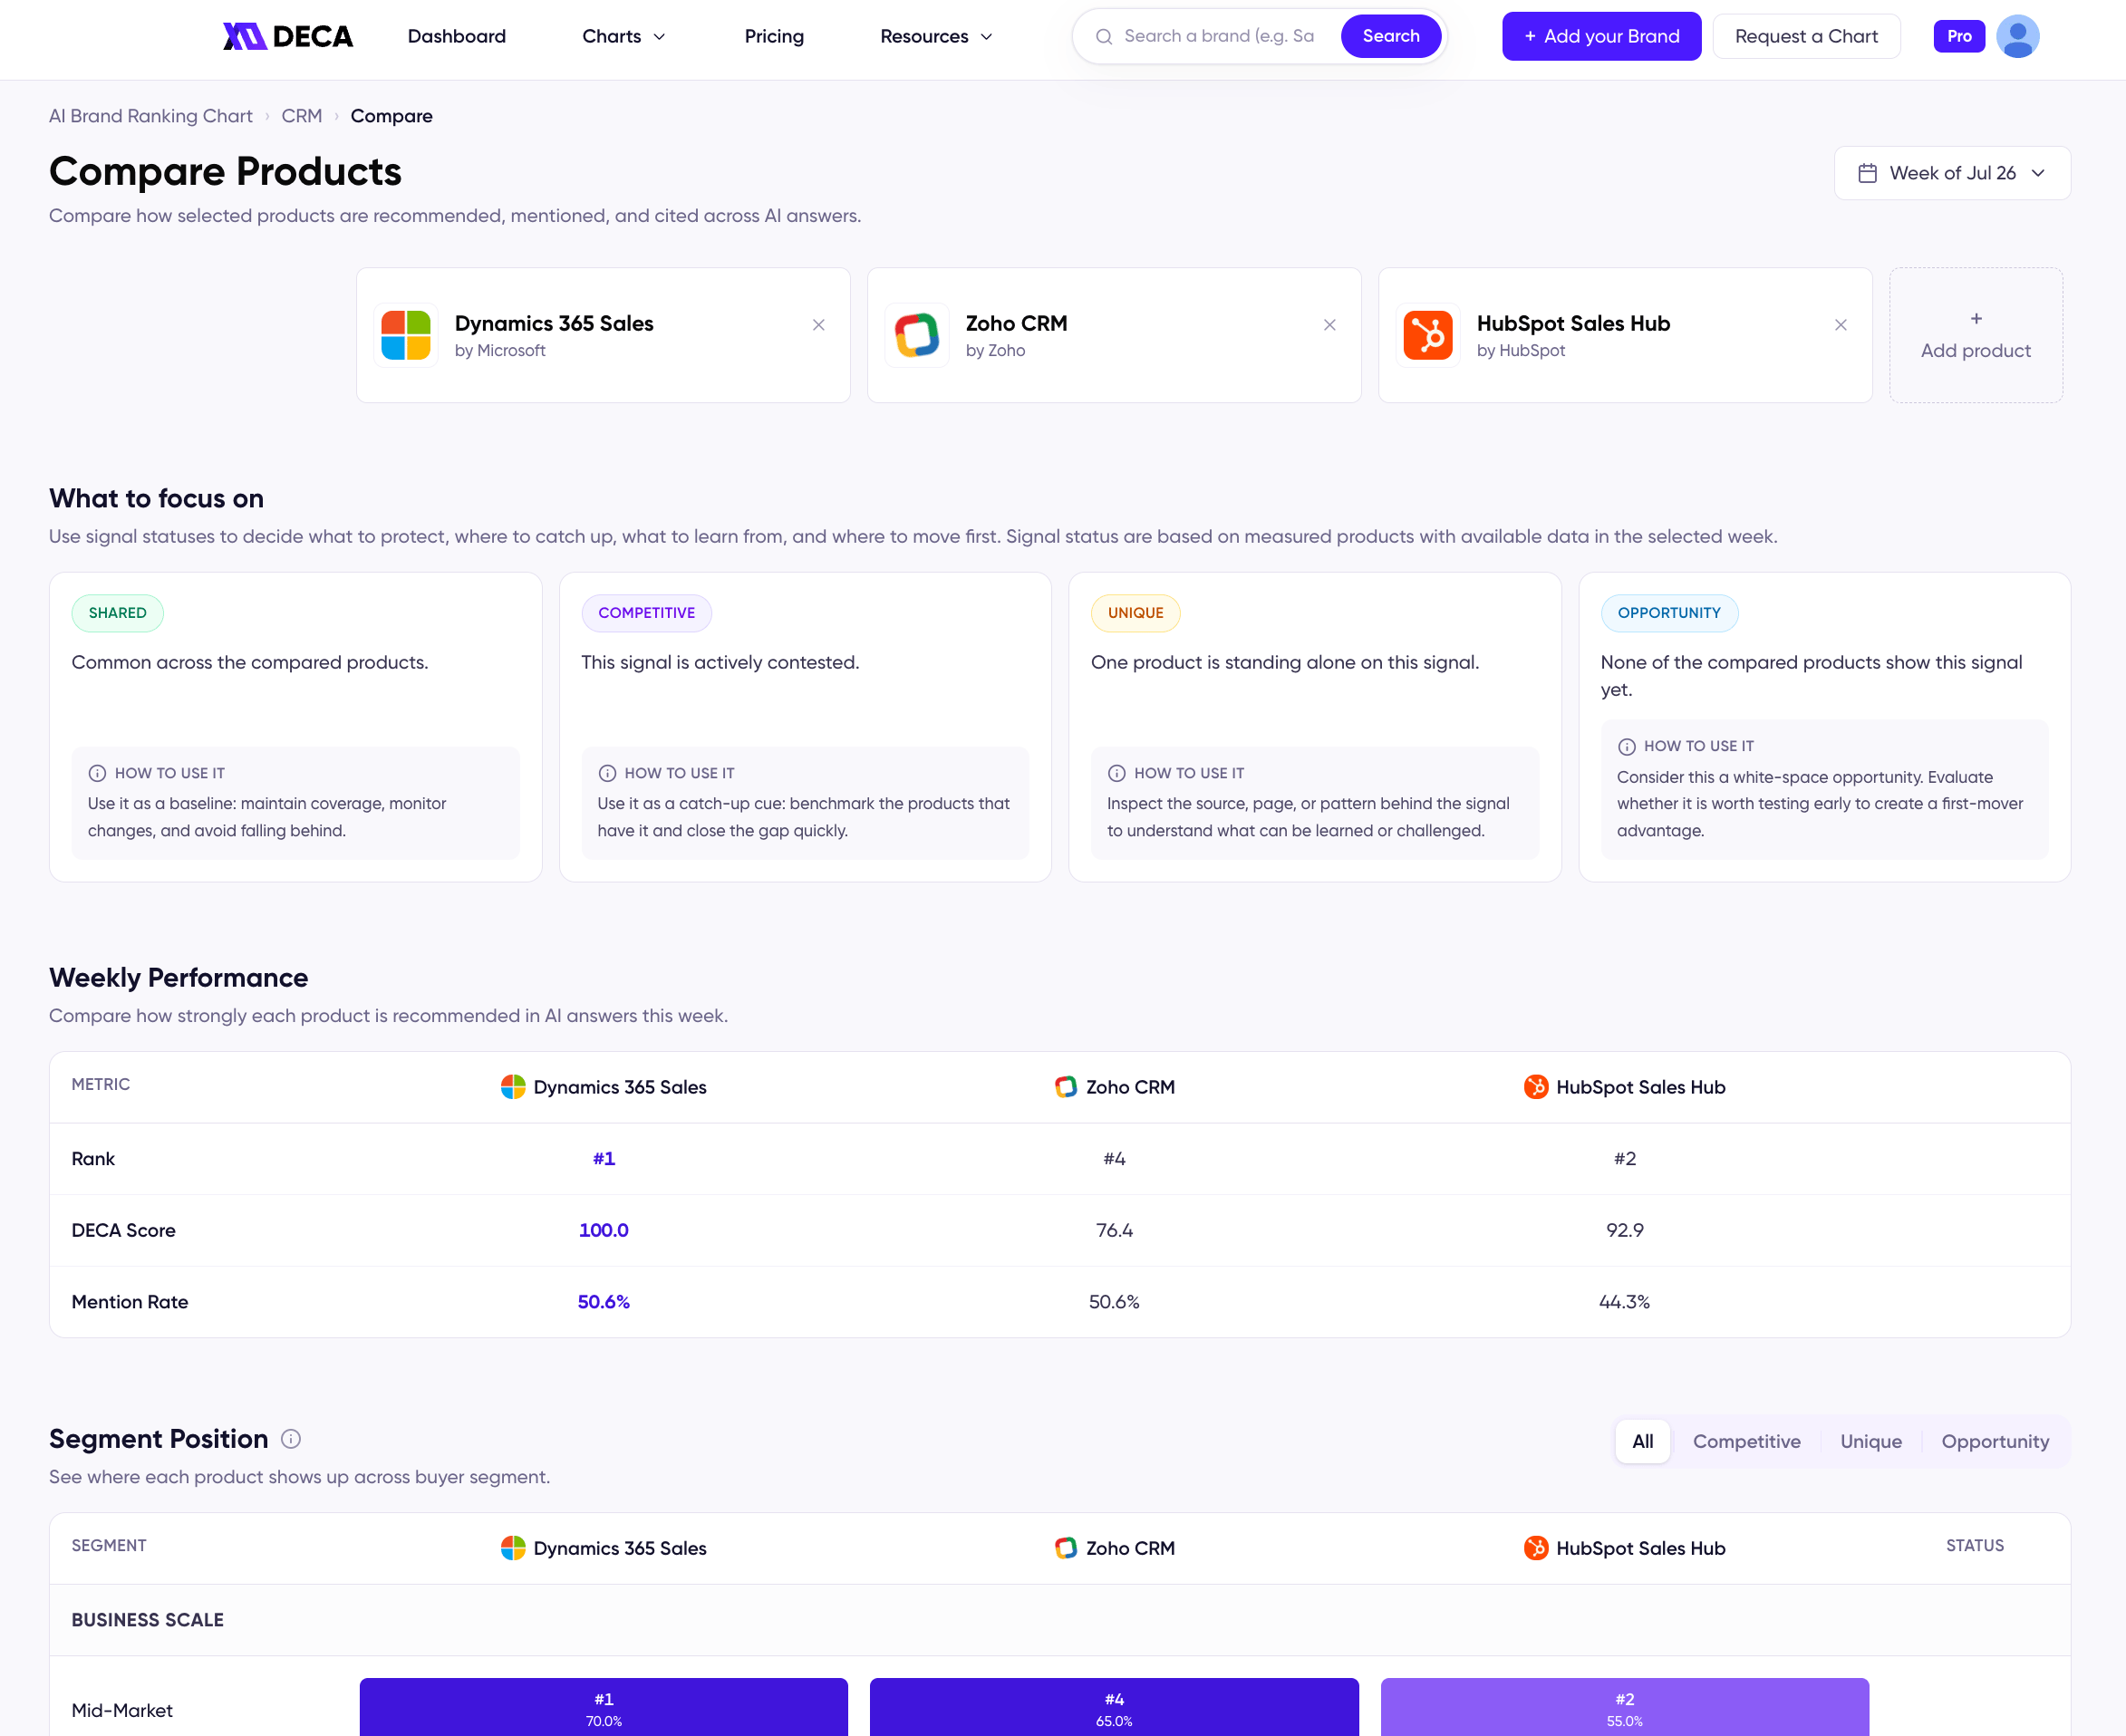Open the CRM breadcrumb link
The height and width of the screenshot is (1736, 2126).
tap(302, 116)
